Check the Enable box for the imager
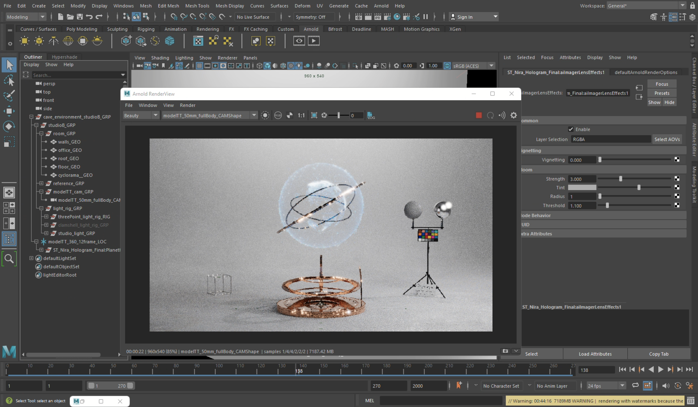 click(x=571, y=129)
